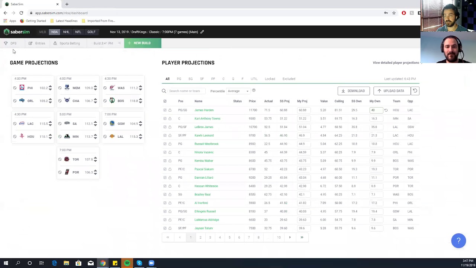Bookmark this page with the star icon

pos(394,13)
